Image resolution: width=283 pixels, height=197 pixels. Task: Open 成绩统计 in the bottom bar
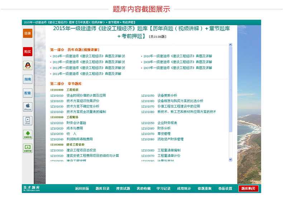tap(184, 188)
